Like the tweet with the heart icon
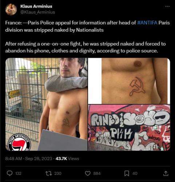 tap(88, 173)
